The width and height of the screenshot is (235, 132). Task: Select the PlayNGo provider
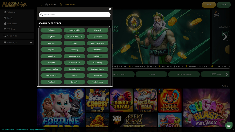(51, 37)
